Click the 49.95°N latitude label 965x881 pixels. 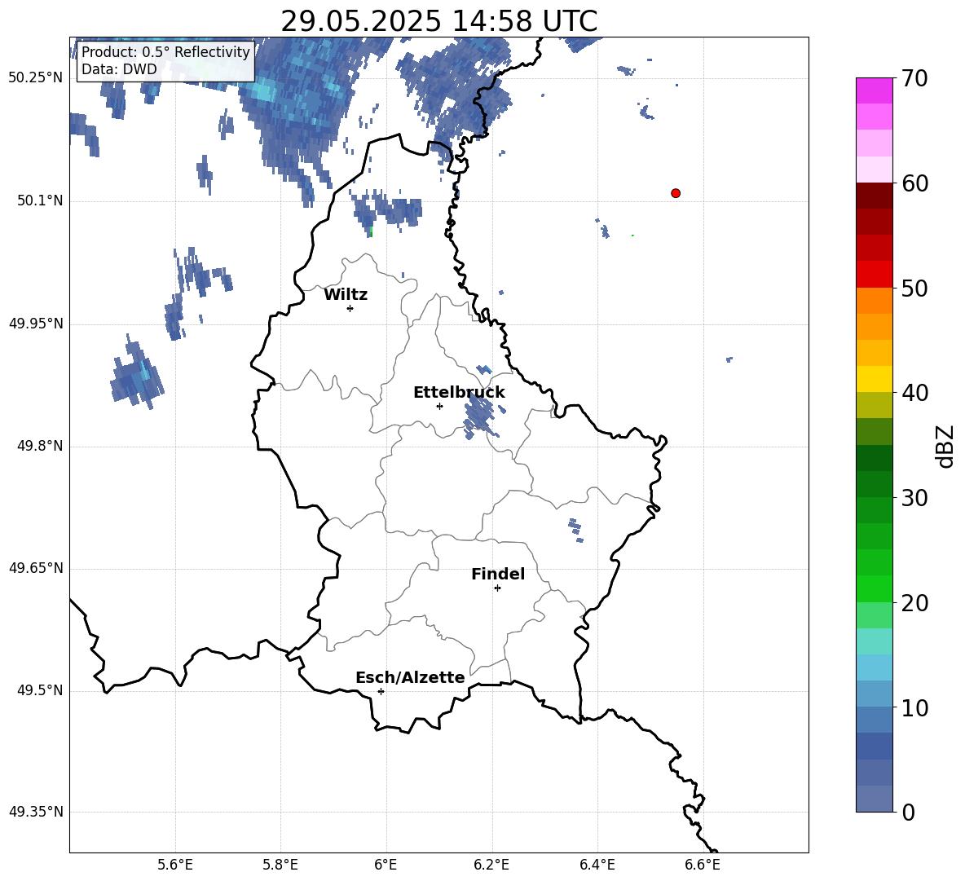(x=36, y=324)
